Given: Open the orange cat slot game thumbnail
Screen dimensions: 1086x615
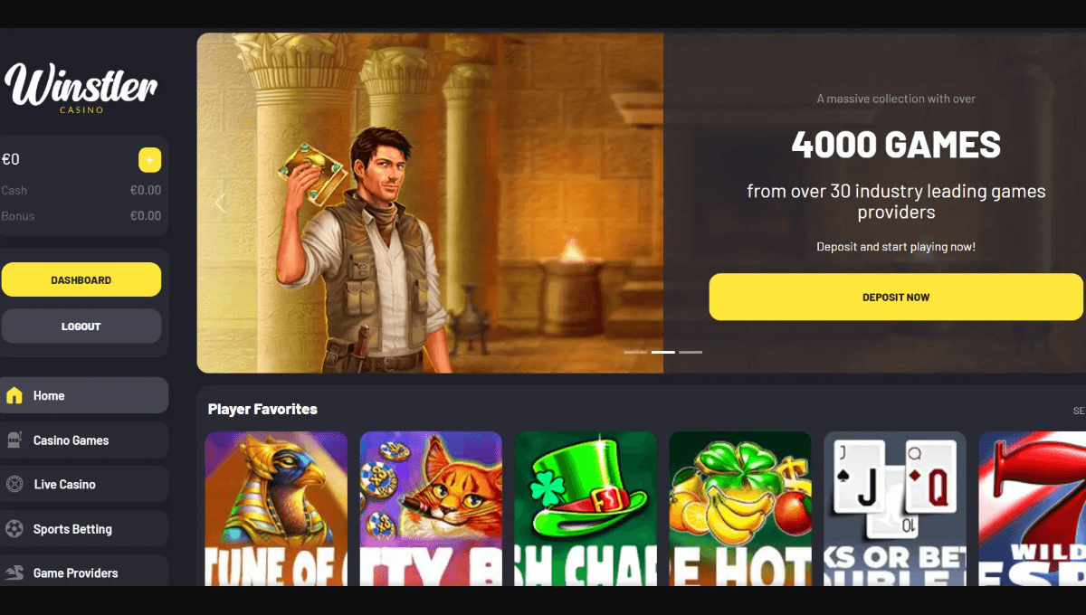Looking at the screenshot, I should pyautogui.click(x=431, y=508).
